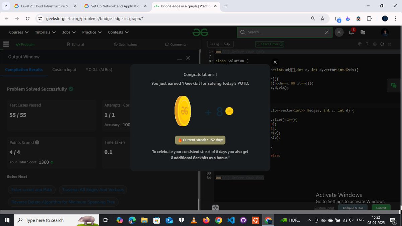Focus the GeeksforGeeks search field

point(285,32)
